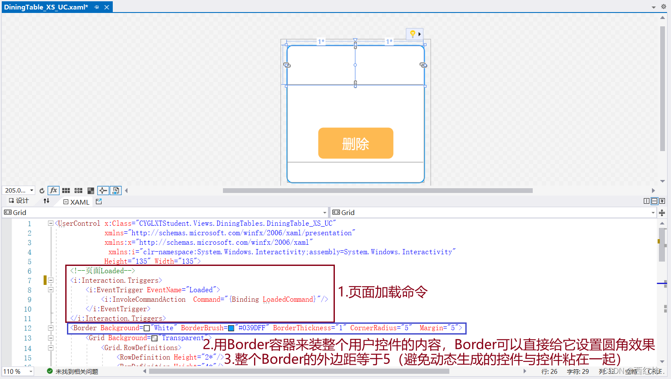Collapse the i:Interaction.Triggers block
This screenshot has height=379, width=671.
[x=51, y=280]
